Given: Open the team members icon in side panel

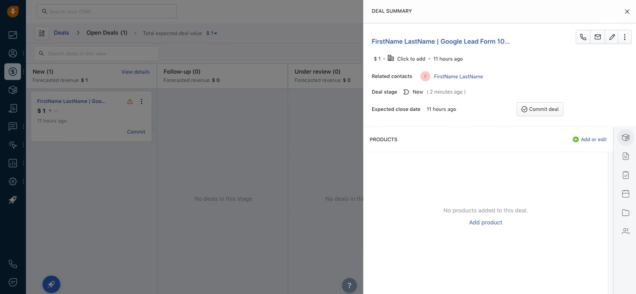Looking at the screenshot, I should (x=625, y=231).
